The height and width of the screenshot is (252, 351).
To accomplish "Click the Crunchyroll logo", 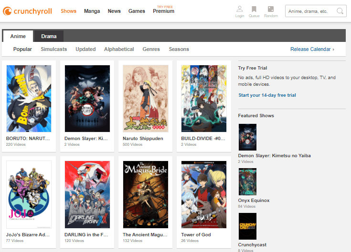I will (27, 11).
